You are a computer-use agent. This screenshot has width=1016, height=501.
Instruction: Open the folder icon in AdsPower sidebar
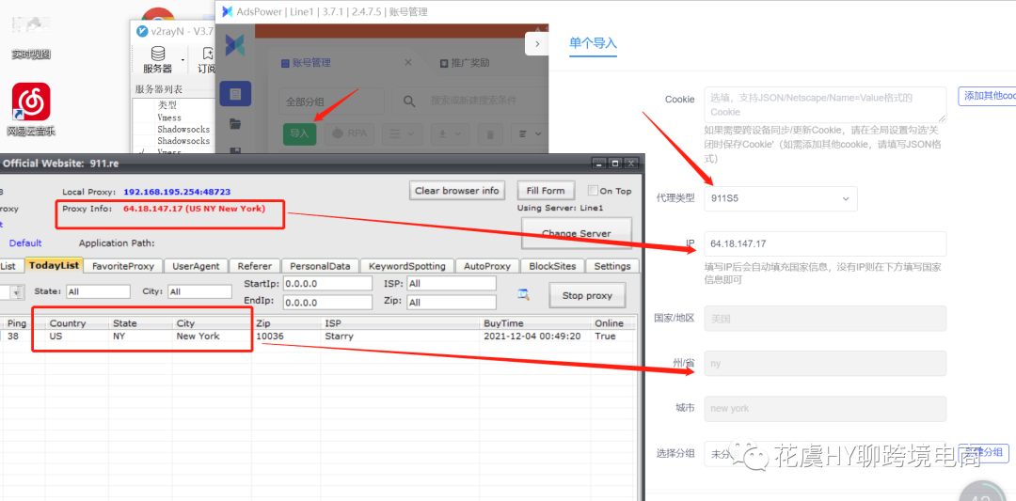click(235, 124)
